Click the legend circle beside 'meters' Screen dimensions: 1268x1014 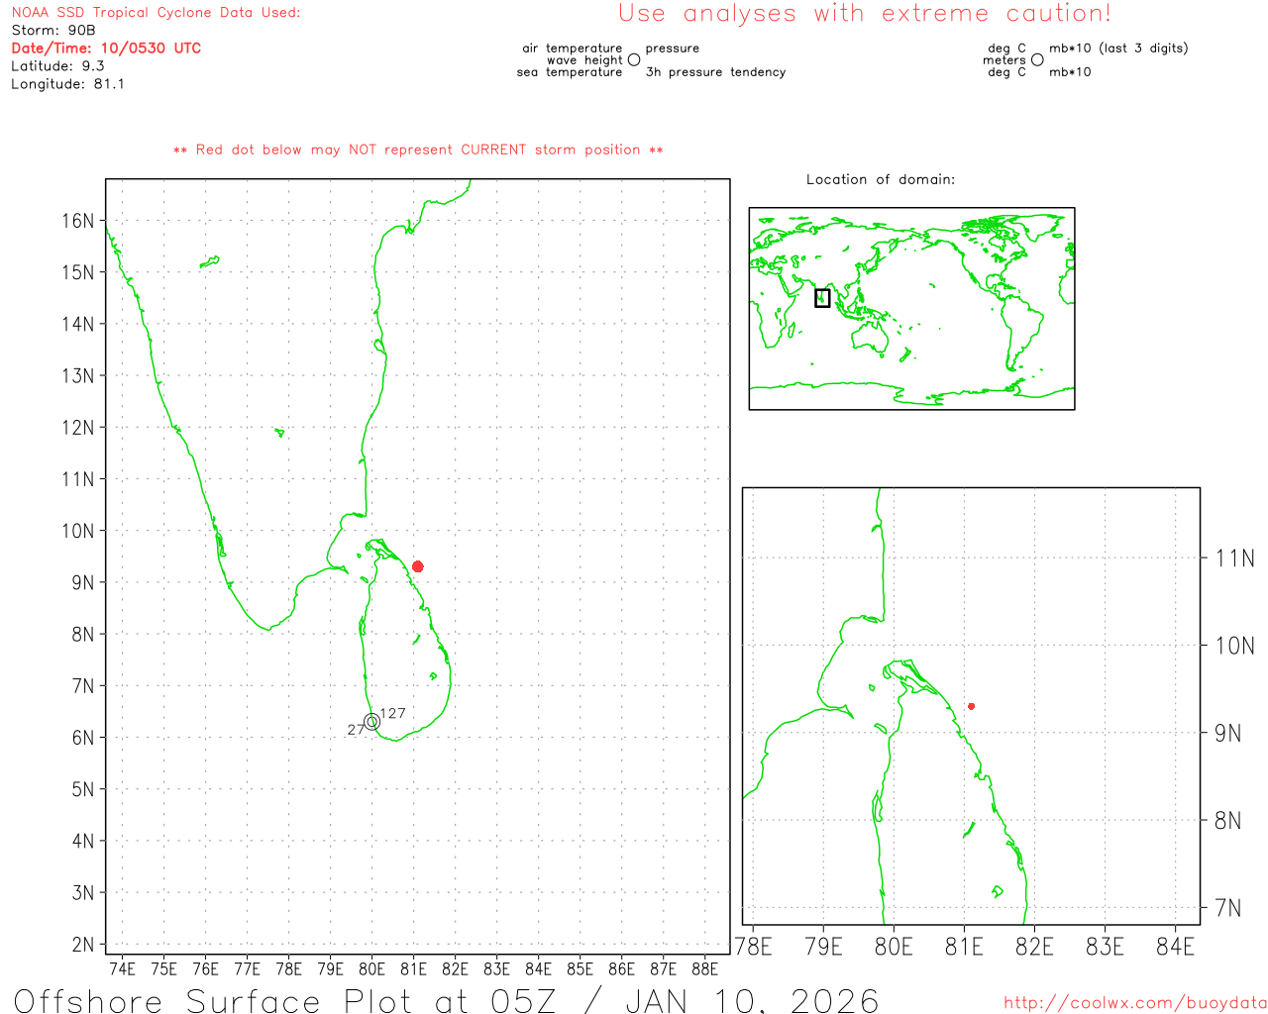click(x=1037, y=60)
